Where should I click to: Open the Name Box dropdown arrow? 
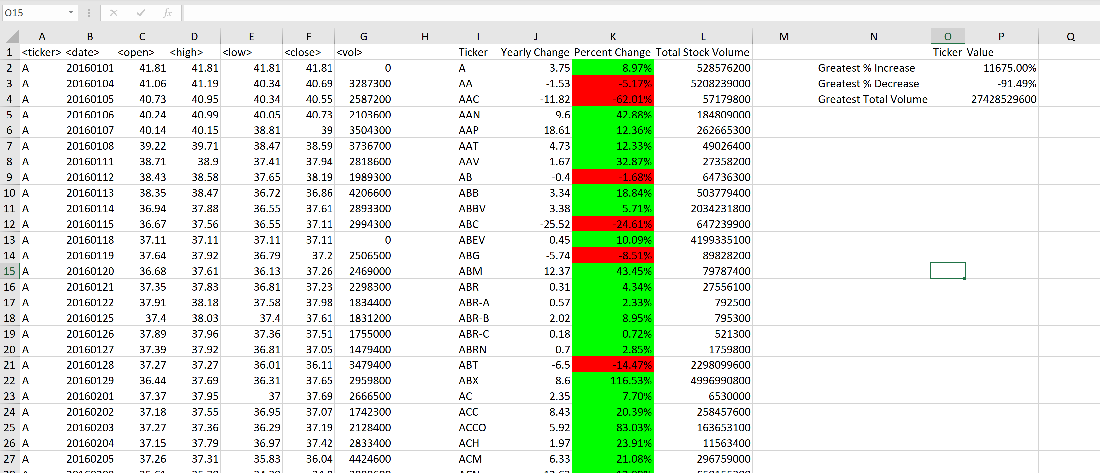pyautogui.click(x=71, y=13)
